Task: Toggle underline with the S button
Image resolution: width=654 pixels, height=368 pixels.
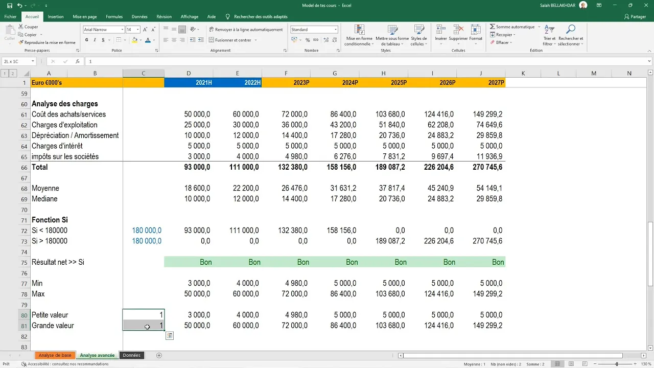Action: click(103, 40)
